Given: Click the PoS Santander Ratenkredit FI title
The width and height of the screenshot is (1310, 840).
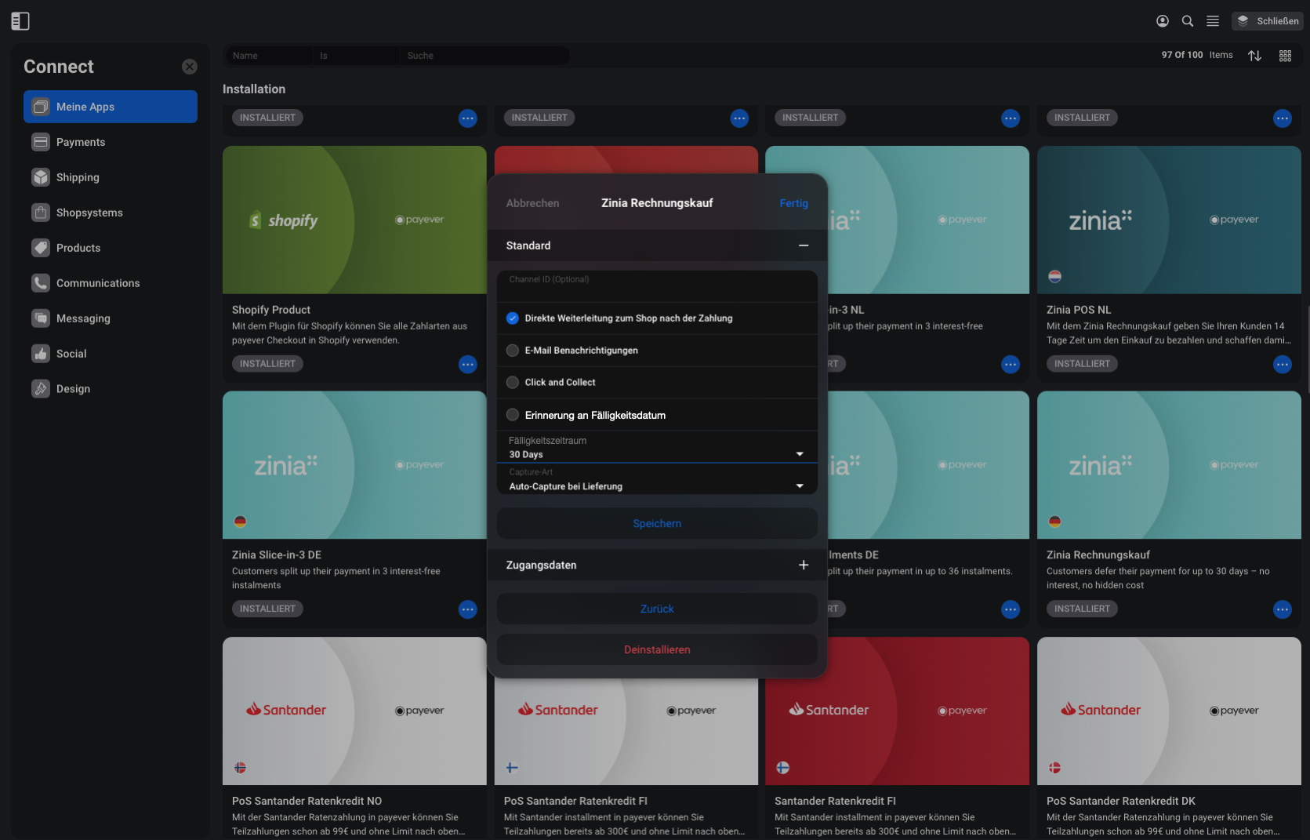Looking at the screenshot, I should [575, 801].
